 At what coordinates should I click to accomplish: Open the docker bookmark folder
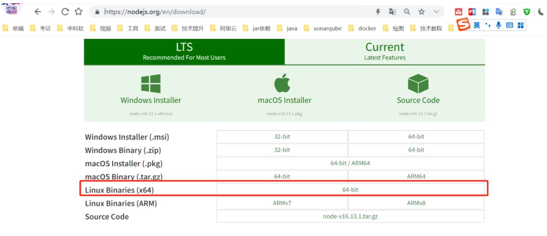tap(363, 28)
